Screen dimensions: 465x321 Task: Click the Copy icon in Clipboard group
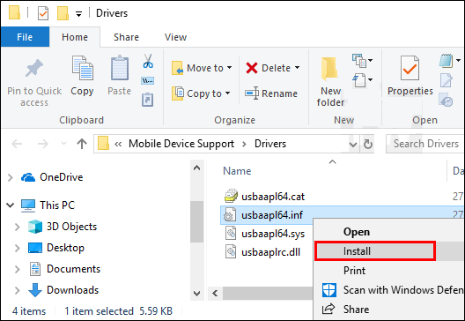pos(82,68)
